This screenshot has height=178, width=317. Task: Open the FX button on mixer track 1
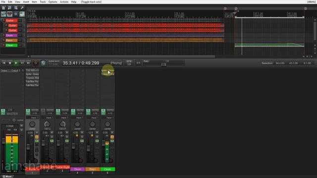click(28, 112)
